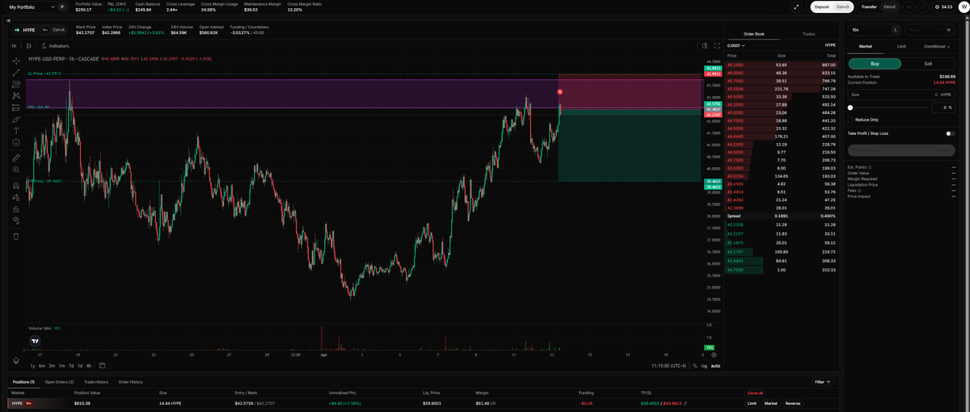Screen dimensions: 970x412
Task: Open the Fibonacci retracement tool
Action: click(x=16, y=84)
